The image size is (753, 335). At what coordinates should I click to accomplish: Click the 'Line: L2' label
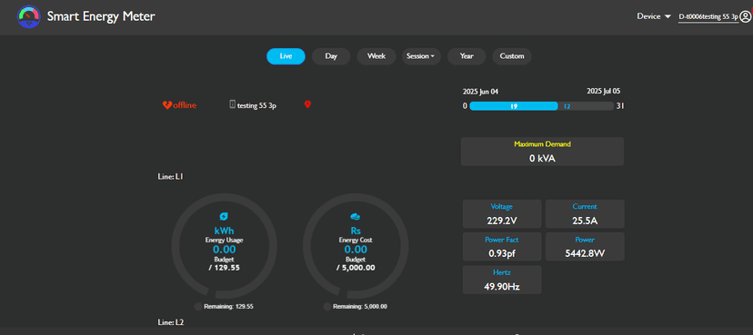170,322
